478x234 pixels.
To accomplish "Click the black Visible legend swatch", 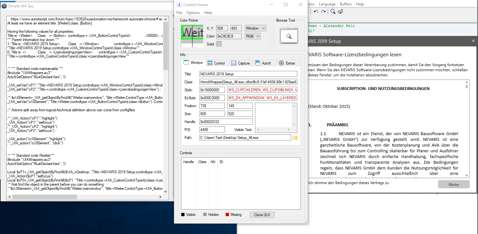I will tap(183, 215).
